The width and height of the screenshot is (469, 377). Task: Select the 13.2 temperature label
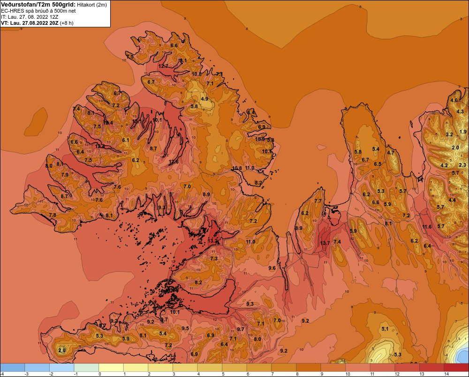click(x=212, y=240)
